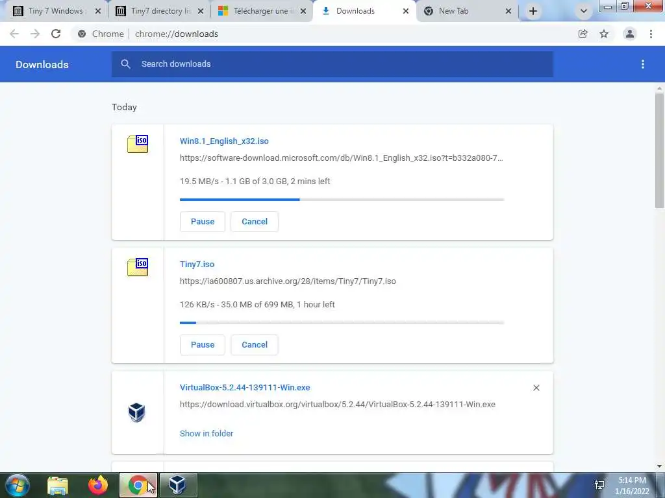This screenshot has height=498, width=665.
Task: Click the page vertical scrollbar thumb
Action: 659,150
